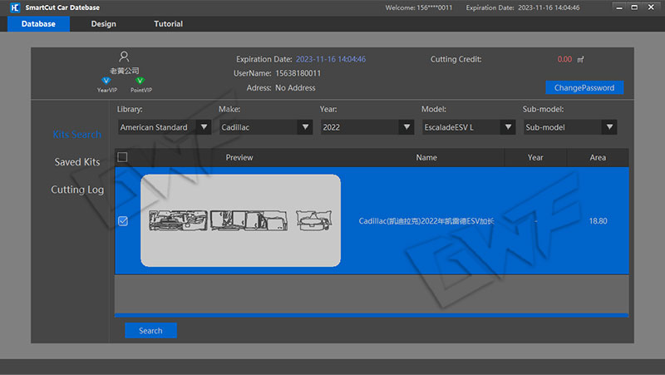Click the PointVIP green badge
Image resolution: width=665 pixels, height=375 pixels.
(140, 81)
